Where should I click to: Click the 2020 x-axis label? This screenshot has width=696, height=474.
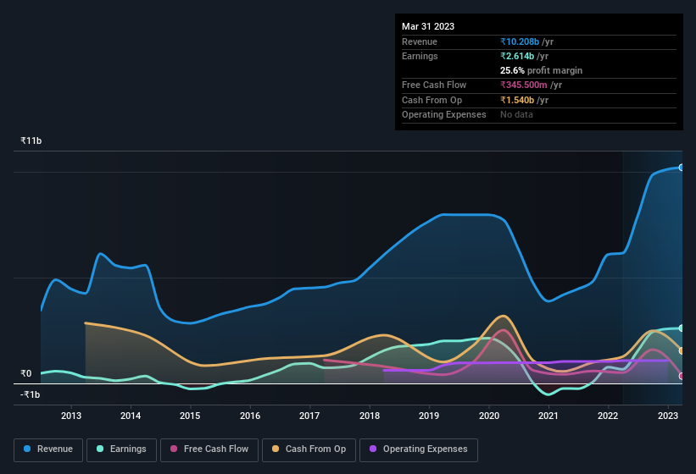click(x=488, y=416)
